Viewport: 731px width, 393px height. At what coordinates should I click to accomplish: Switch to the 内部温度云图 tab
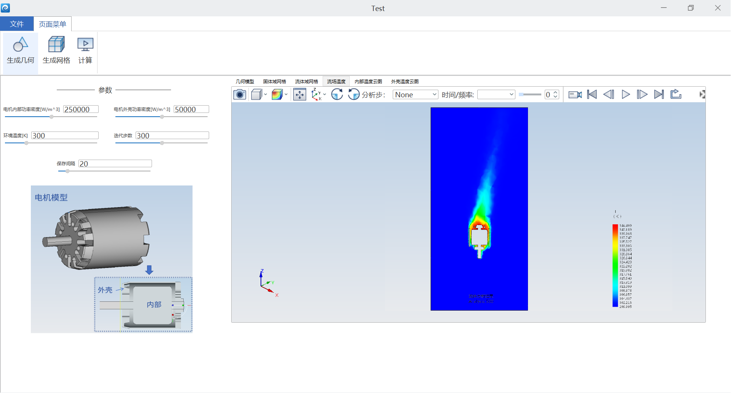point(368,81)
